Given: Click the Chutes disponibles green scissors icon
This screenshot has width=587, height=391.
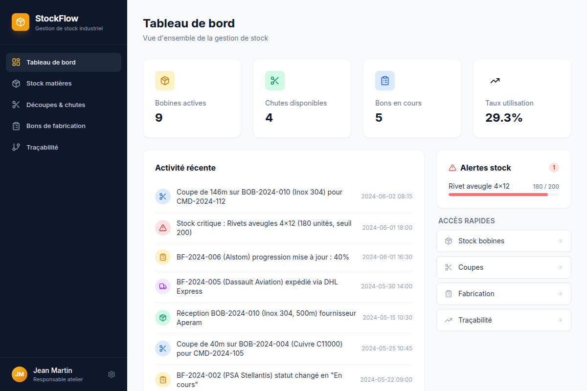Looking at the screenshot, I should (275, 81).
